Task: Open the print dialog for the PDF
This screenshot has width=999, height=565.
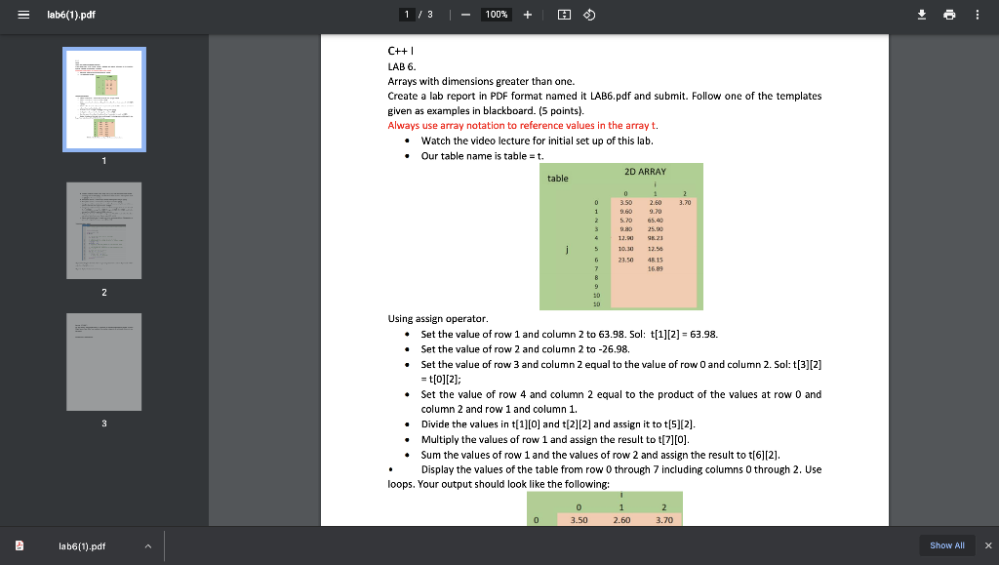Action: point(949,15)
